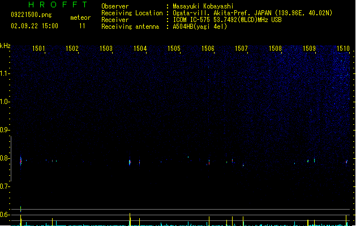Click the 0.7 kHz axis label
The height and width of the screenshot is (226, 356).
[x=5, y=186]
